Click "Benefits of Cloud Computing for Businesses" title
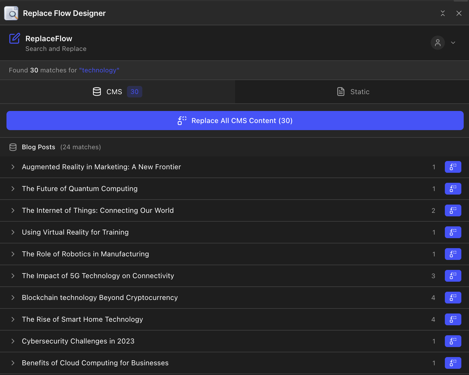Screen dimensions: 469x375 [x=95, y=363]
